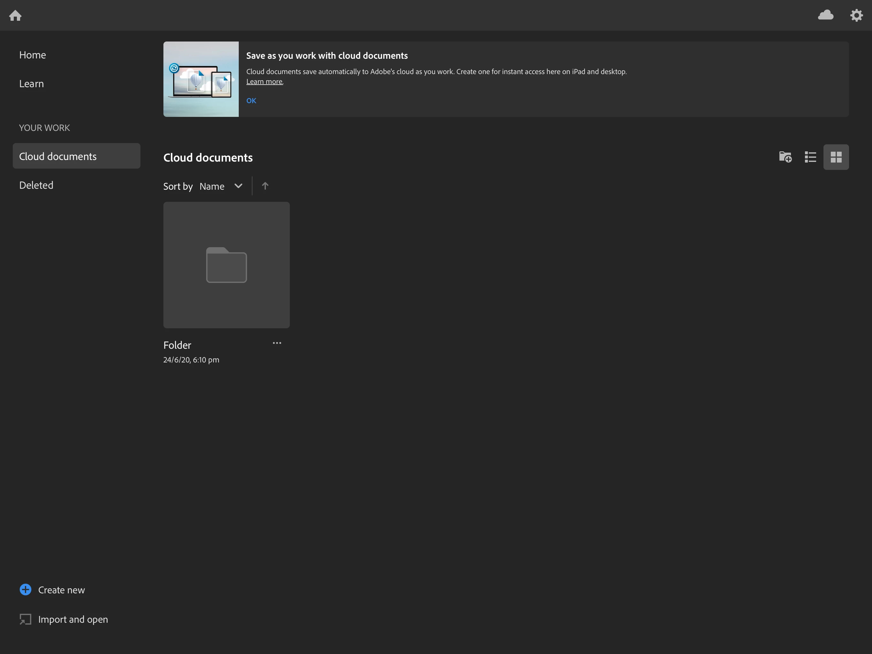Follow the Learn more link
This screenshot has height=654, width=872.
(x=265, y=82)
